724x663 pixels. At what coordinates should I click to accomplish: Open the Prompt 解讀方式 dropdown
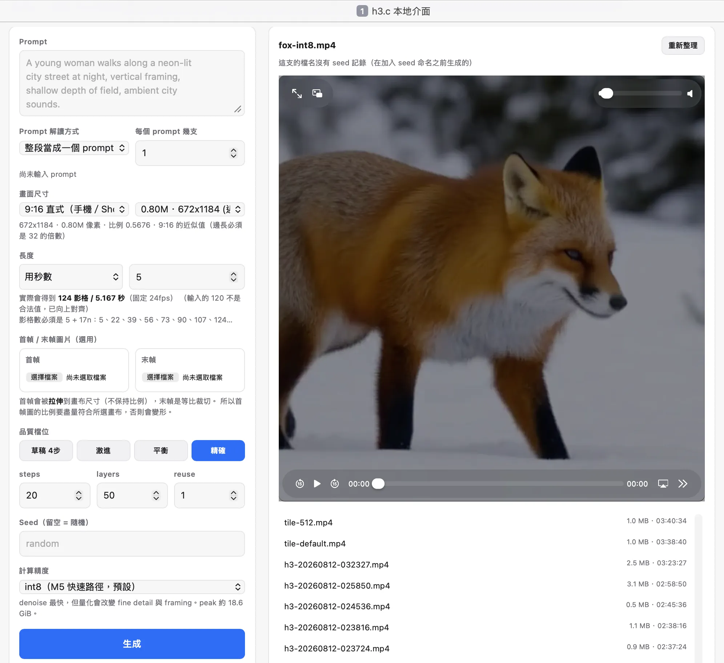click(x=74, y=148)
